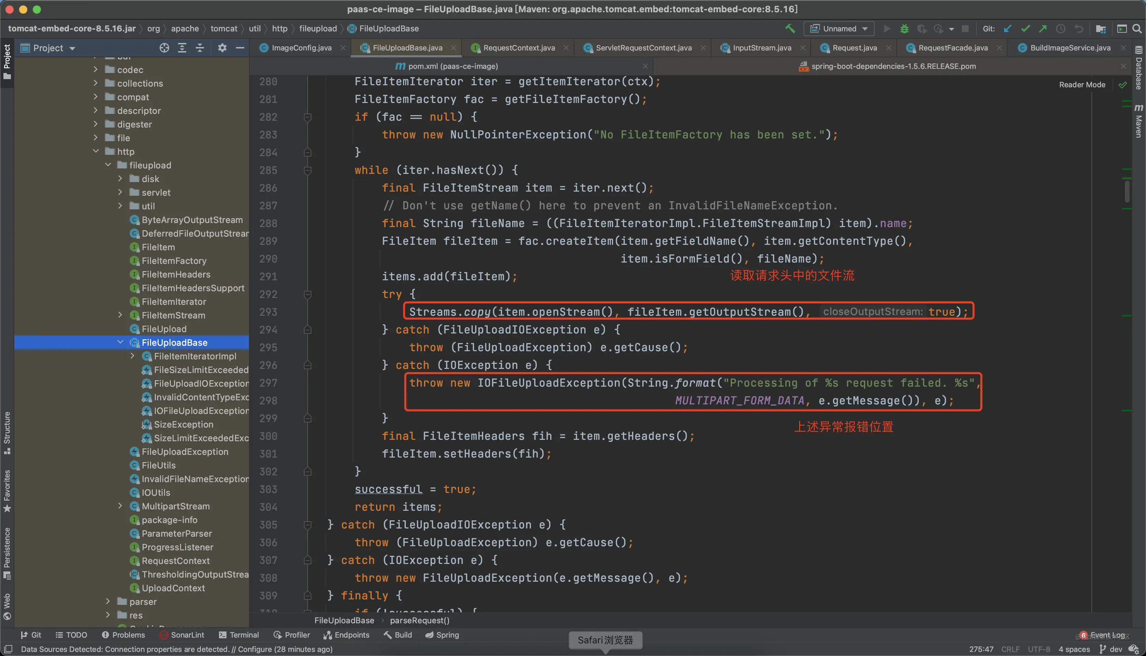Open the Terminal tool window
Screen dimensions: 1146x656
(x=239, y=635)
